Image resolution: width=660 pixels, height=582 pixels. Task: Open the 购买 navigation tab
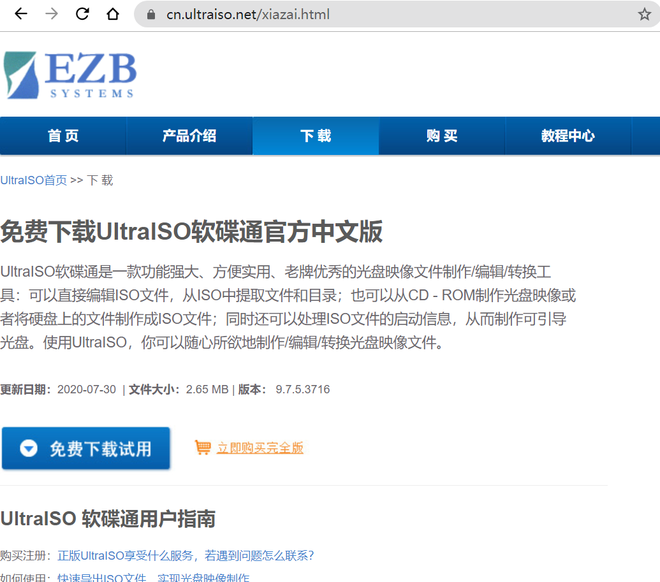[x=442, y=136]
